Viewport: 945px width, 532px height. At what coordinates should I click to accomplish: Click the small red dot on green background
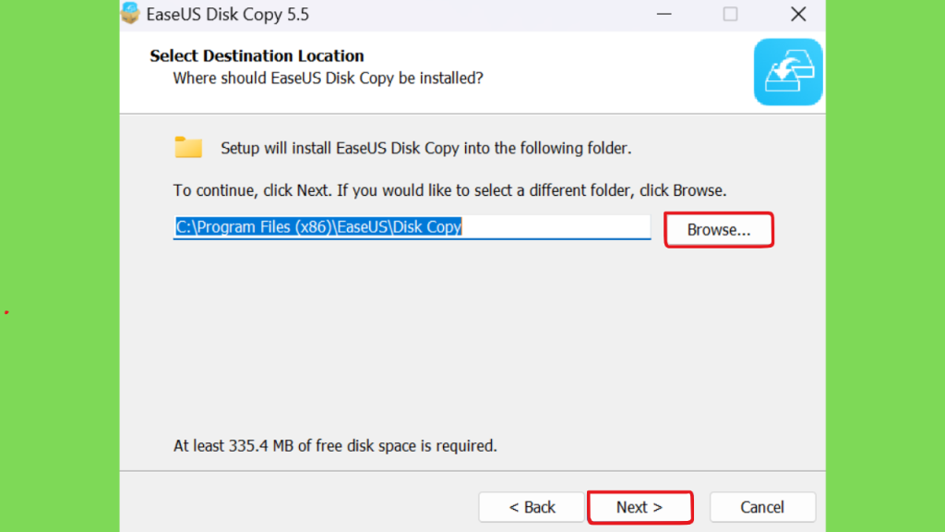[6, 312]
